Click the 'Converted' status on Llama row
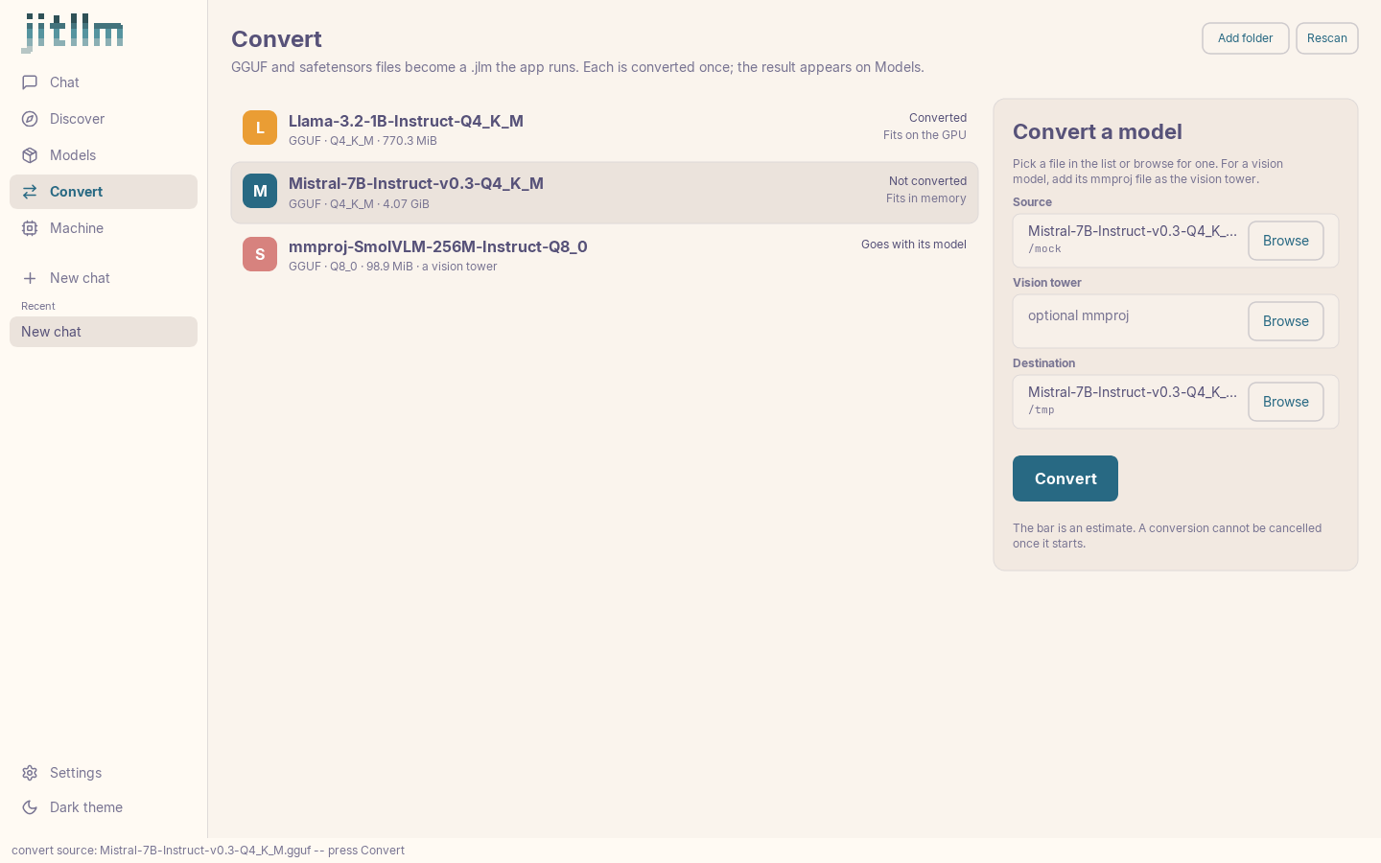Screen dimensions: 1381x863 (x=938, y=118)
